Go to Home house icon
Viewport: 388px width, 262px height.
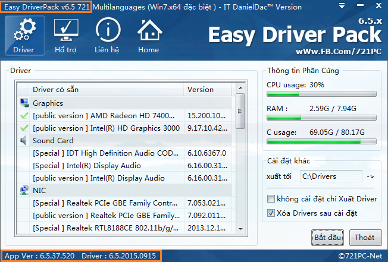[149, 36]
